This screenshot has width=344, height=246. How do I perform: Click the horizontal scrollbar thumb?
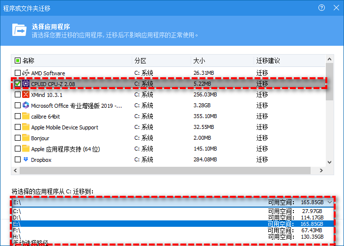point(165,170)
